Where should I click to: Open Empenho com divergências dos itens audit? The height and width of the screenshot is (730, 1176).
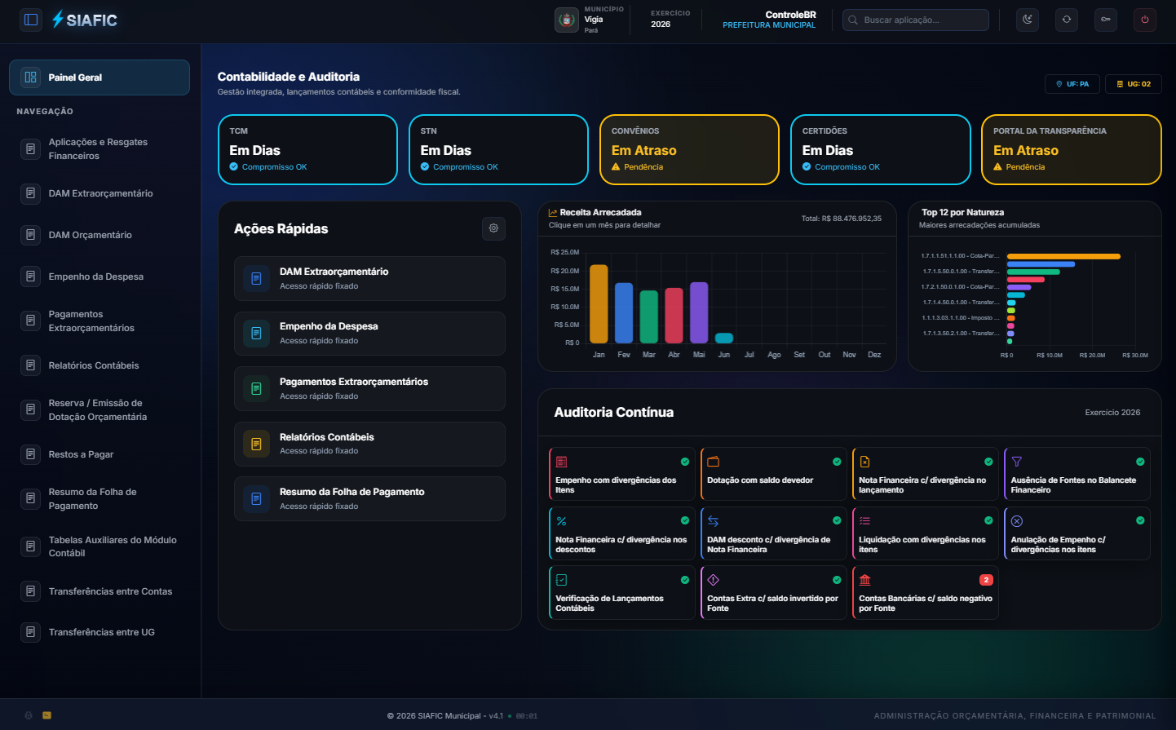(x=621, y=474)
